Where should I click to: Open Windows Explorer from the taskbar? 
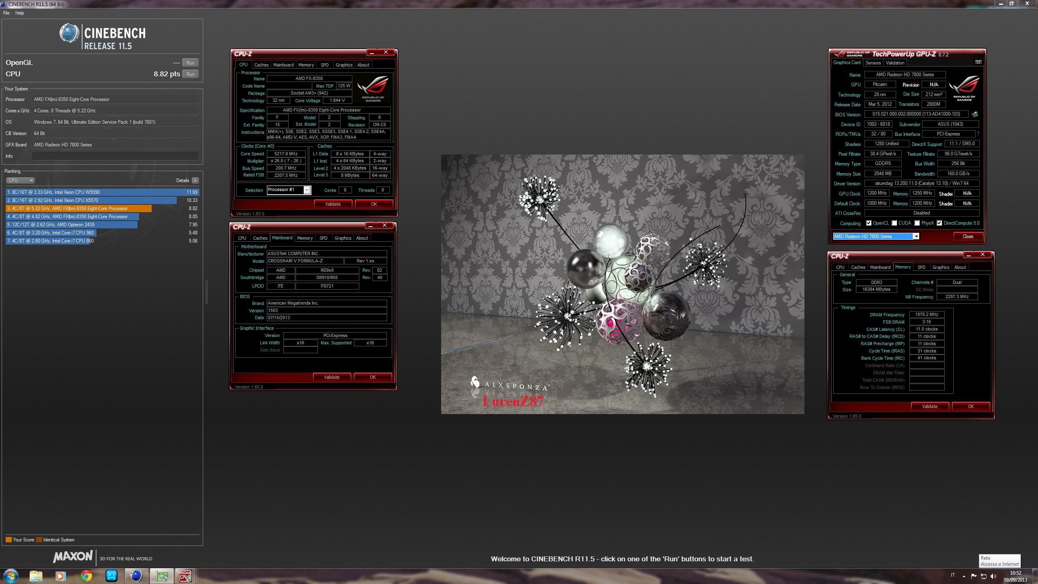click(x=36, y=576)
